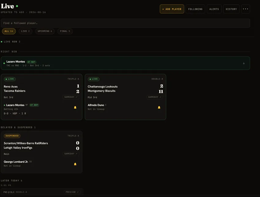The height and width of the screenshot is (197, 260).
Task: Click the Updated 7s ago timestamp
Action: pyautogui.click(x=13, y=12)
